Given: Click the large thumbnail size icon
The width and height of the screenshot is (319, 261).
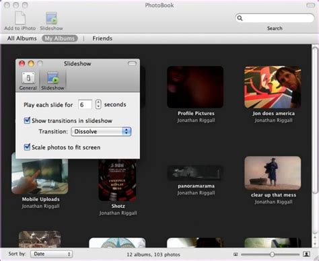Looking at the screenshot, I should click(x=306, y=254).
